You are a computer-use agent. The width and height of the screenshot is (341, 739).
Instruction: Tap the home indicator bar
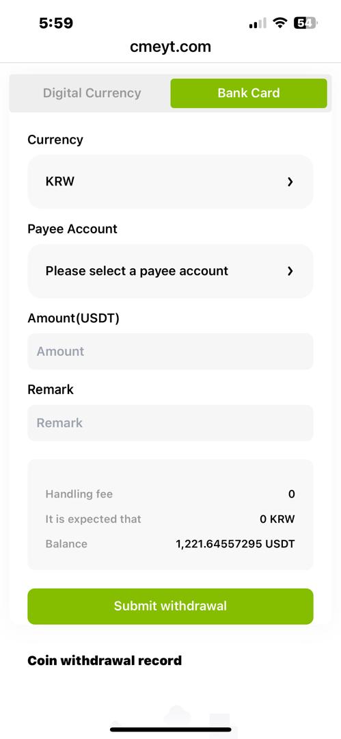(171, 729)
